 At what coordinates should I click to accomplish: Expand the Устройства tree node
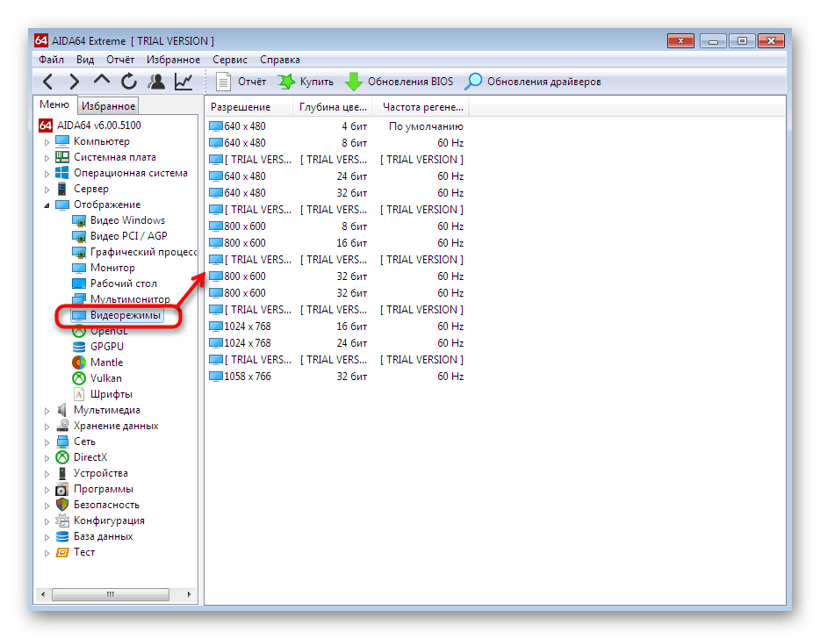point(47,474)
